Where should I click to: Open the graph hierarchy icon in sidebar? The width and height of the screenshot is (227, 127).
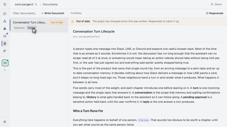tap(5, 21)
